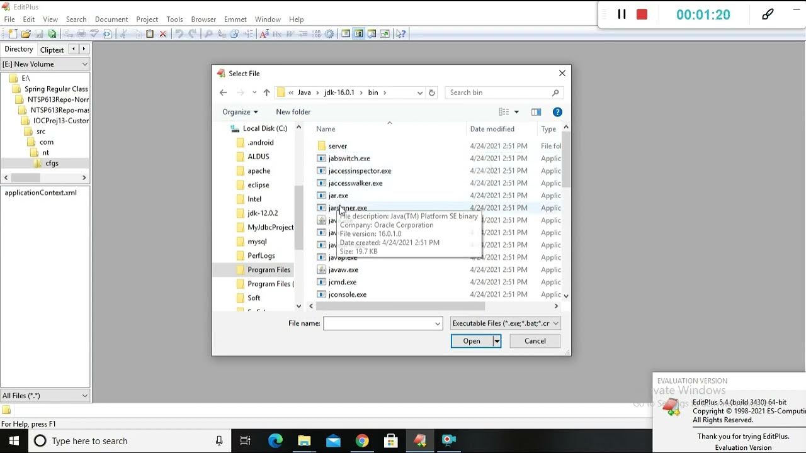
Task: Click the Up folder arrow in dialog
Action: pos(266,92)
